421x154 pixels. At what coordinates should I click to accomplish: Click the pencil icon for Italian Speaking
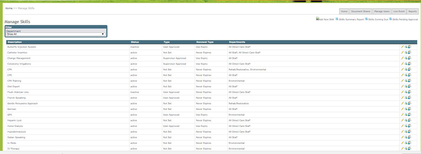402,137
